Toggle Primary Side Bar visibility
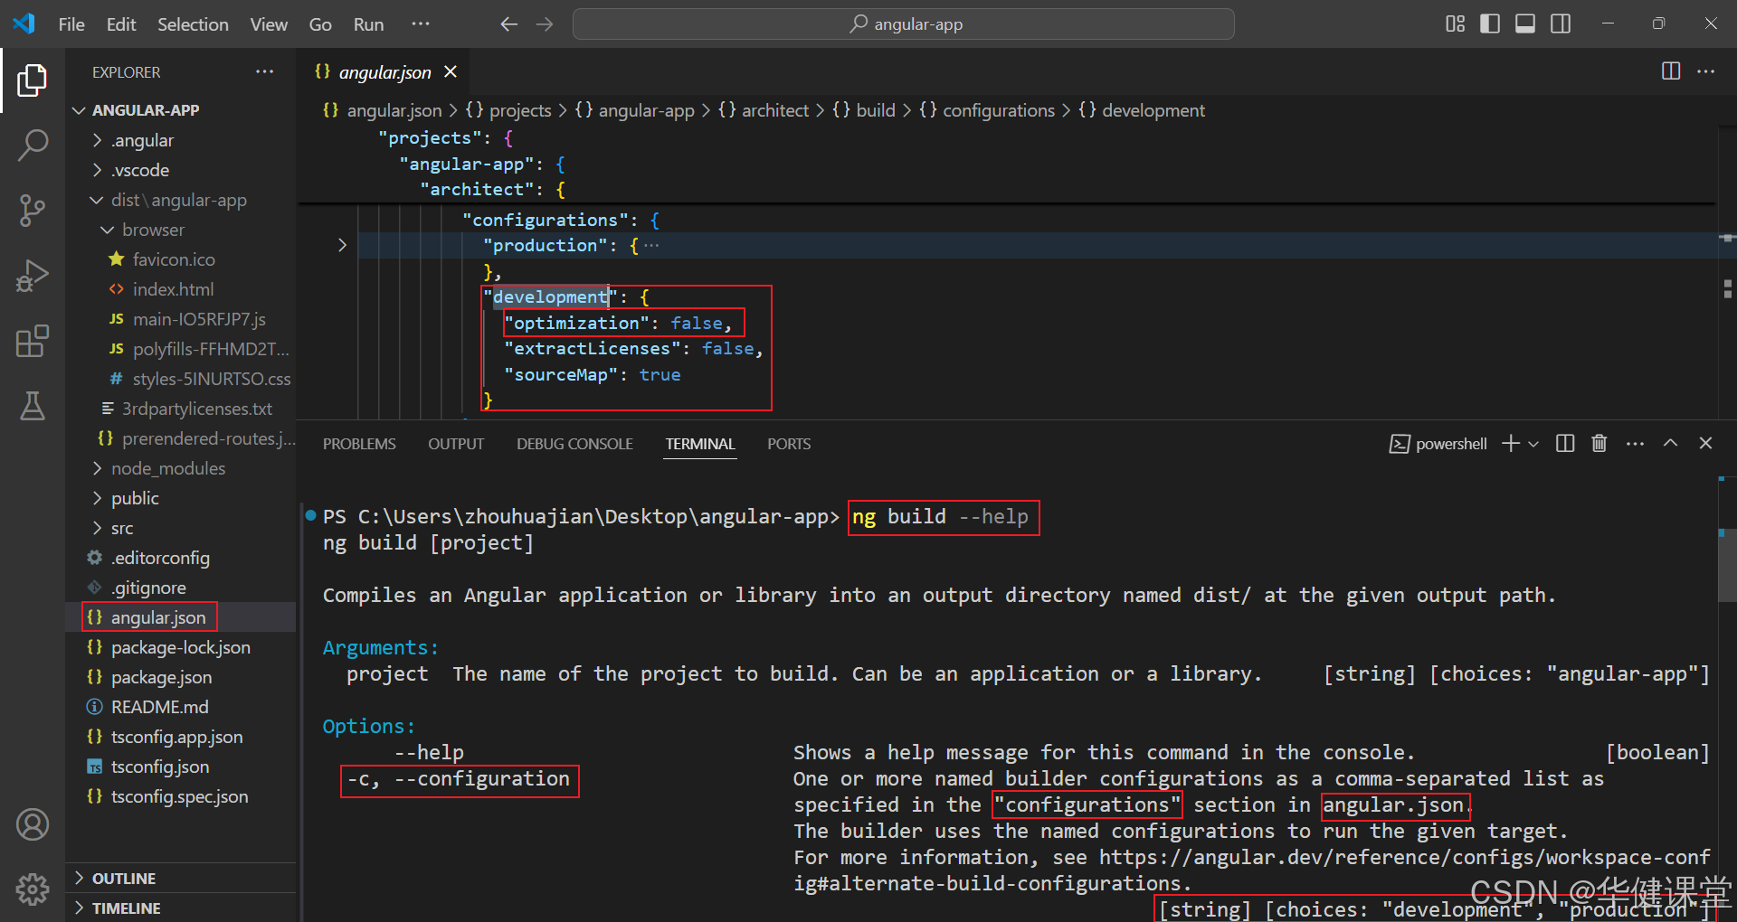 1490,24
